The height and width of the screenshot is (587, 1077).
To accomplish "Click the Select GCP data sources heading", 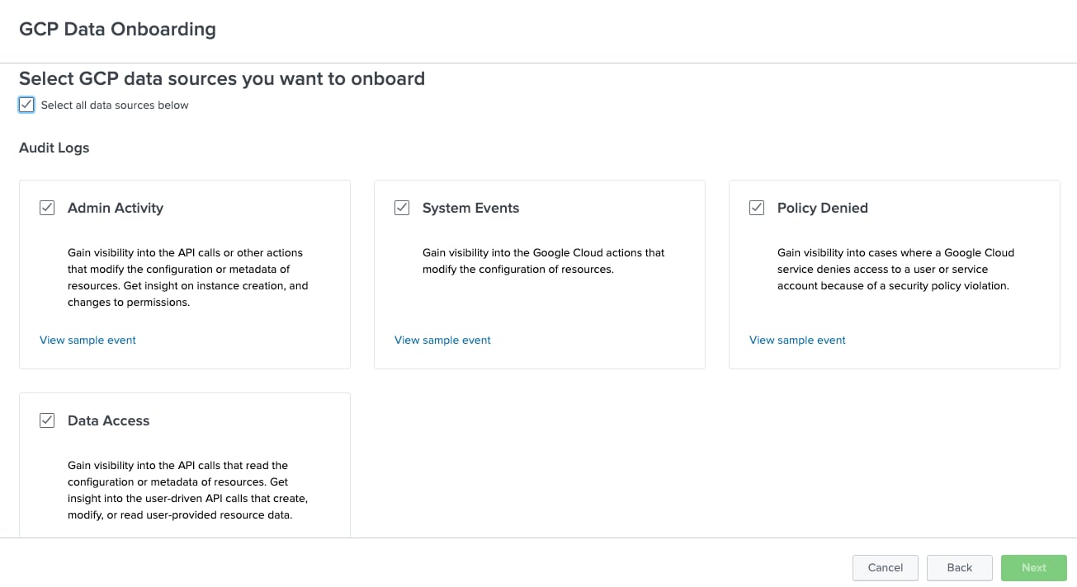I will pos(222,79).
